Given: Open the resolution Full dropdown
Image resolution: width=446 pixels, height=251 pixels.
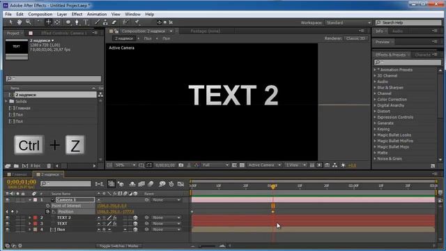Looking at the screenshot, I should (215, 165).
